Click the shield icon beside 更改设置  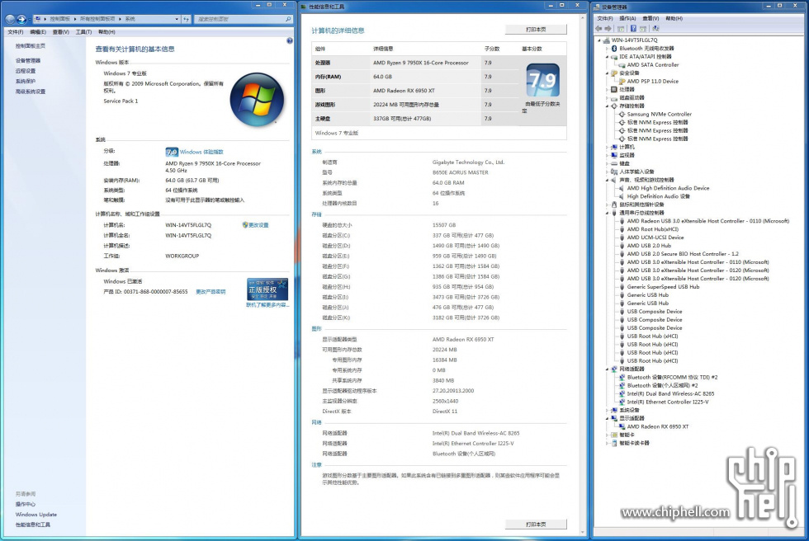click(245, 225)
